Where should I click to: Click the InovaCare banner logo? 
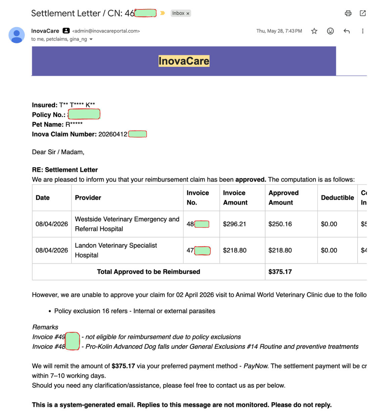pos(184,61)
